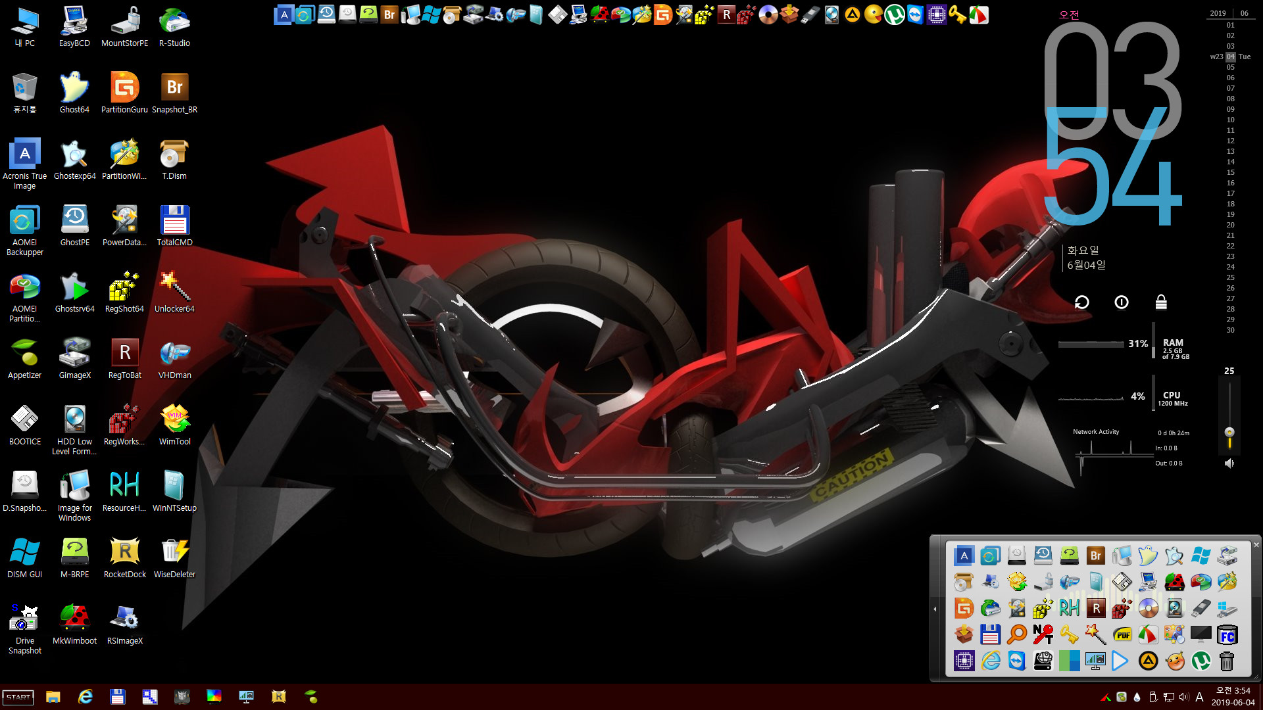Select RegToBat desktop icon
The width and height of the screenshot is (1263, 710).
[x=124, y=359]
